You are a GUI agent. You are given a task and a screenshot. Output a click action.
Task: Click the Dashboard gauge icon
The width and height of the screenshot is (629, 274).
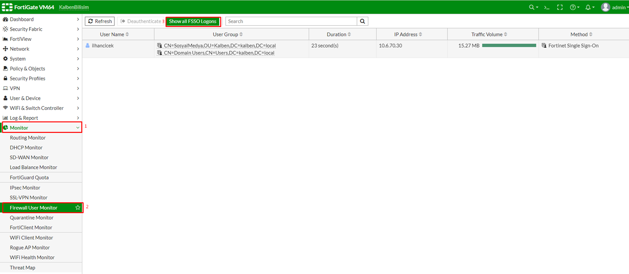click(6, 20)
